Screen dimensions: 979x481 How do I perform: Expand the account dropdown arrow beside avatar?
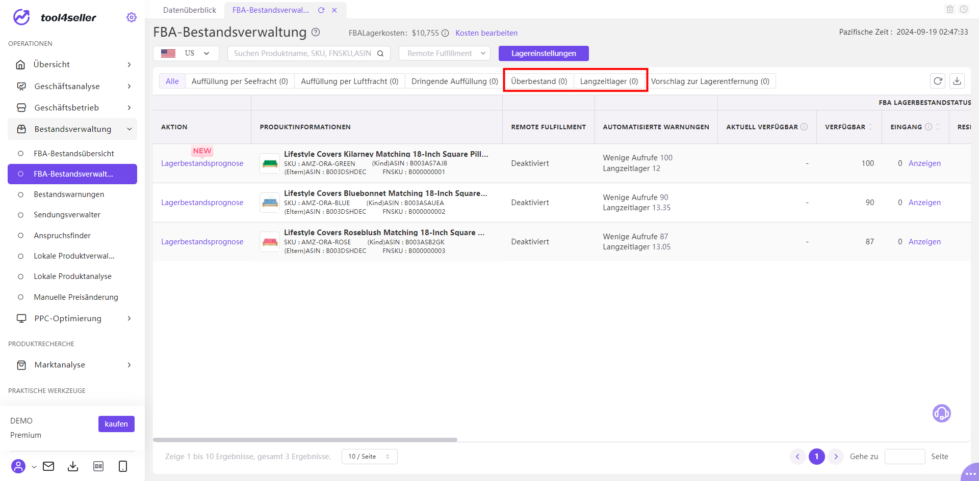34,467
